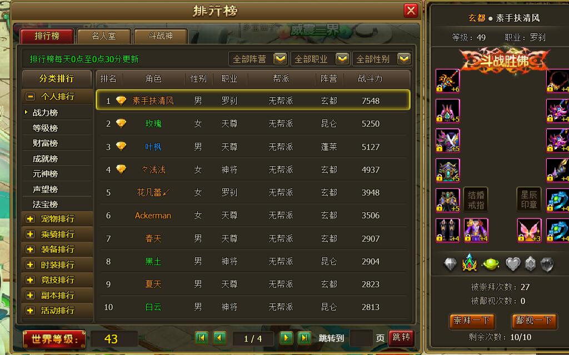Switch to the 斗战神 tab
Image resolution: width=569 pixels, height=355 pixels.
click(161, 36)
